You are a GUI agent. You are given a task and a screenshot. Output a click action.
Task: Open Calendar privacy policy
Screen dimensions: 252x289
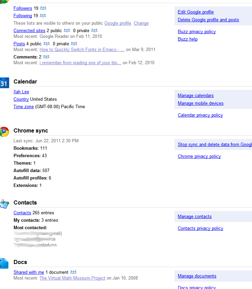pos(200,115)
